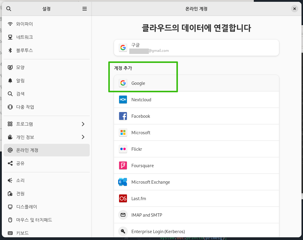This screenshot has height=240, width=303.
Task: Click the monitor icon beside 디스플레이
Action: (x=10, y=207)
